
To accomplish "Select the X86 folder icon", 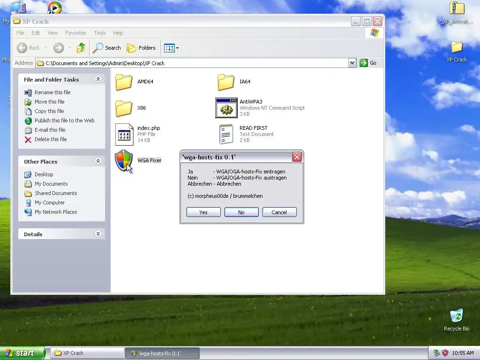I will [x=124, y=108].
